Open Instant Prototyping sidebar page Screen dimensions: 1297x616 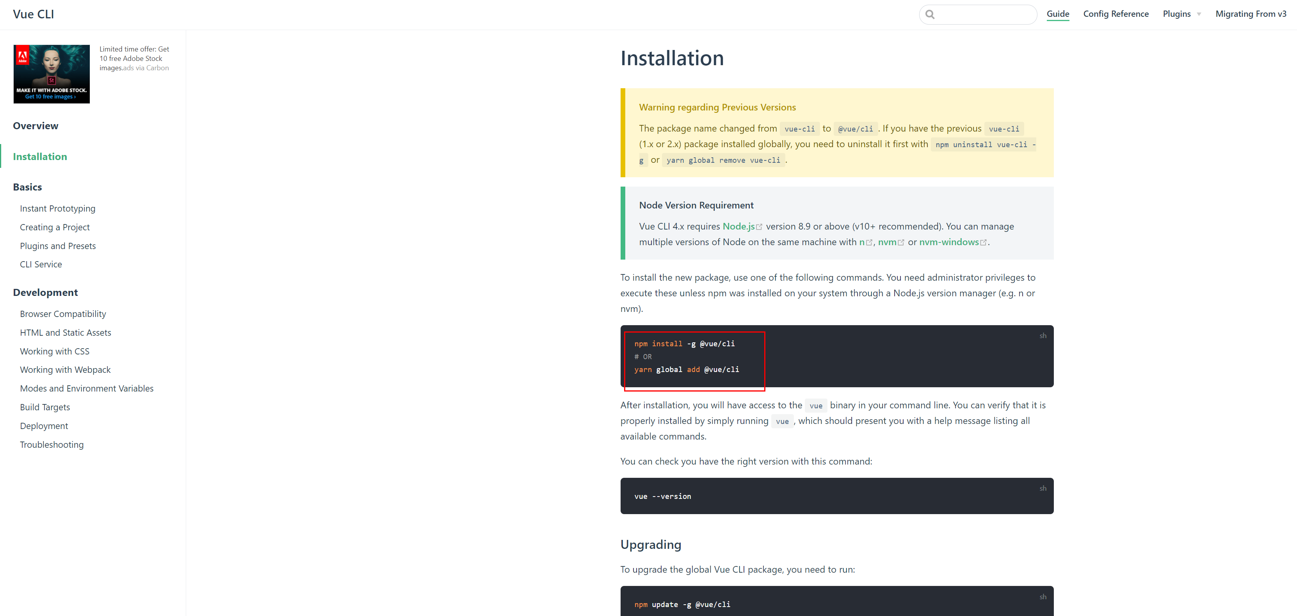click(57, 208)
